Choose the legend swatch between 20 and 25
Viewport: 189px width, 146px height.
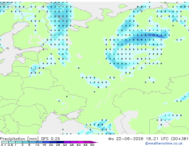click(53, 142)
